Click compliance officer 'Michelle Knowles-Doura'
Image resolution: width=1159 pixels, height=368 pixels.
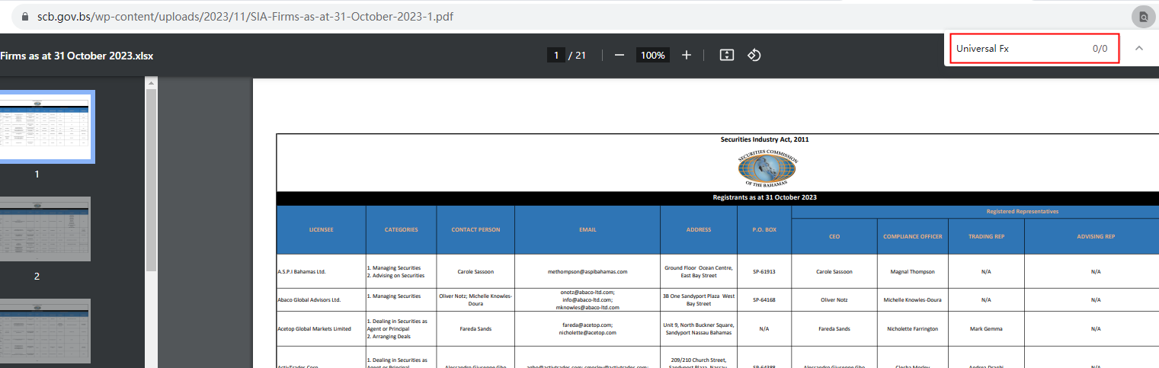click(x=913, y=299)
